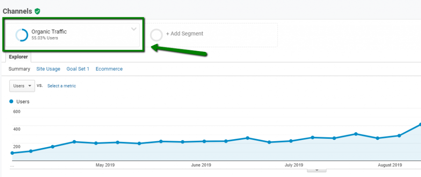Click the blue Users legend dot
Image resolution: width=421 pixels, height=177 pixels.
12,101
